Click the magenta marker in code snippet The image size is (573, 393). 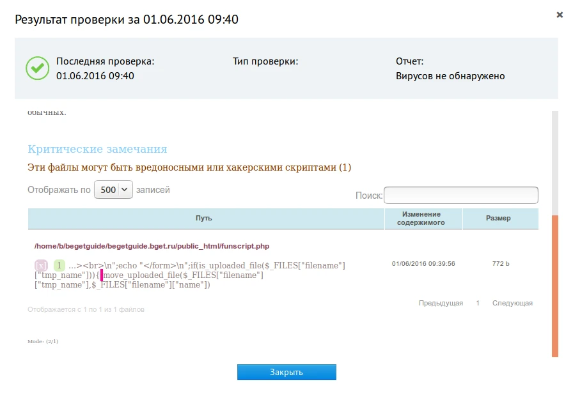coord(102,275)
